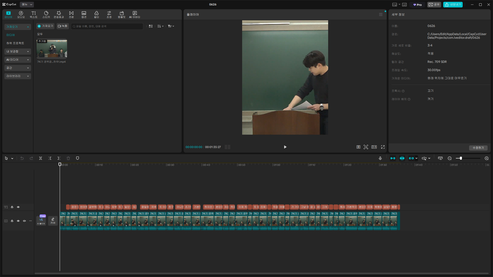Image resolution: width=493 pixels, height=277 pixels.
Task: Switch to the 오디오 (Audio) tab
Action: (21, 14)
